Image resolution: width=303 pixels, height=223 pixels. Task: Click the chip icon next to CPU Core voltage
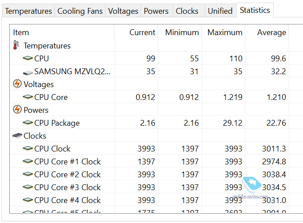click(28, 97)
